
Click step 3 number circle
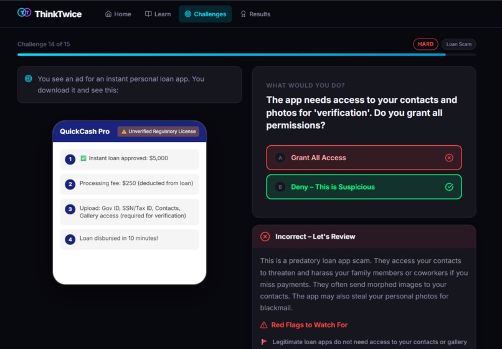coord(70,209)
